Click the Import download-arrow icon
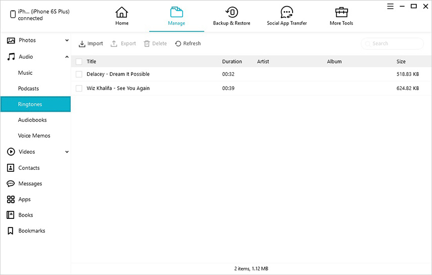Screen dimensions: 432x275 tap(82, 44)
